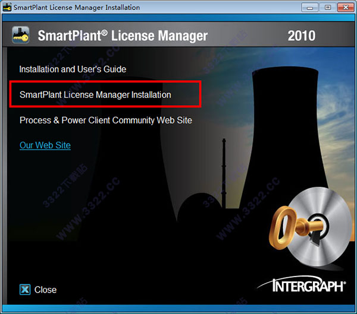The image size is (357, 314).
Task: Click the Close text label
Action: [45, 290]
